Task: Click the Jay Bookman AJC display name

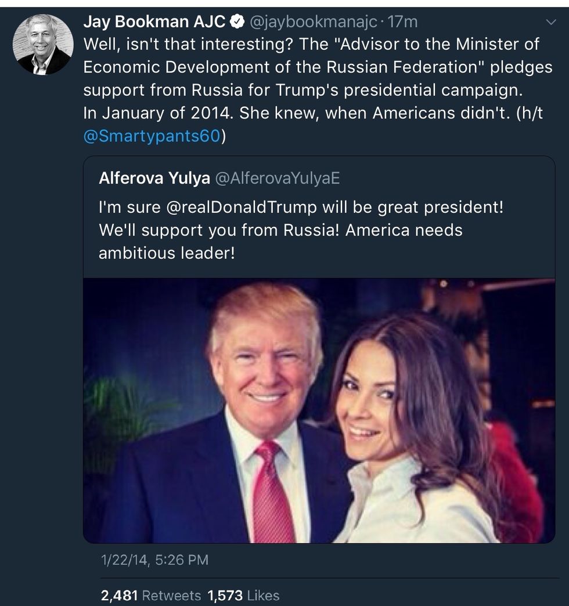Action: pos(154,23)
